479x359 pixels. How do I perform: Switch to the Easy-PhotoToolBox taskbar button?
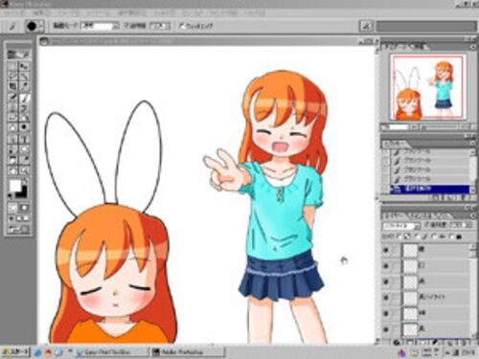pos(112,352)
